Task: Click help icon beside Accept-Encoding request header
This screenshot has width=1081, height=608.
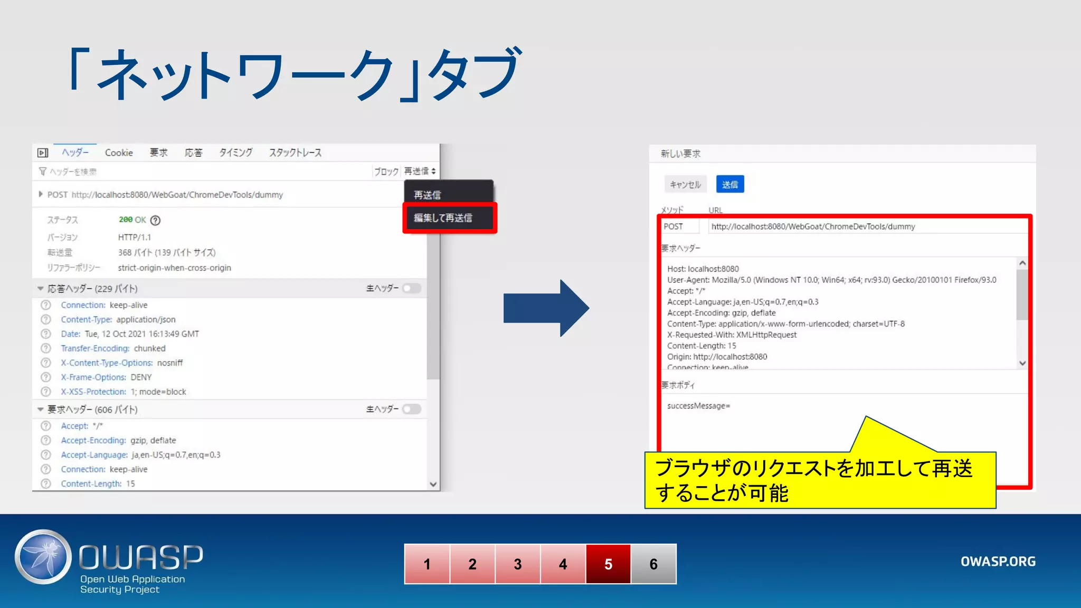Action: coord(46,440)
